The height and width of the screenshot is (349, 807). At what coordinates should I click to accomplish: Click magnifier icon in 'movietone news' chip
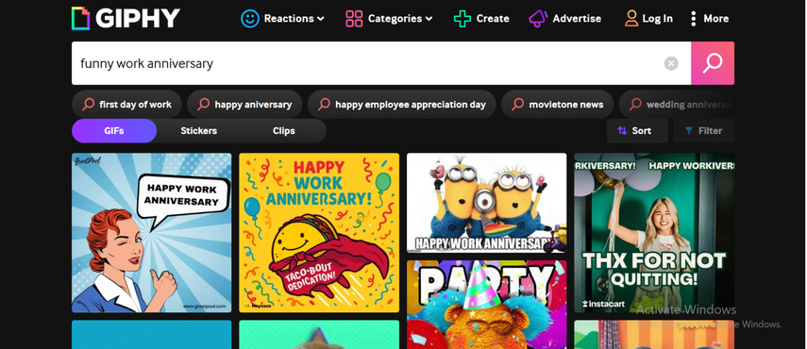pyautogui.click(x=518, y=105)
